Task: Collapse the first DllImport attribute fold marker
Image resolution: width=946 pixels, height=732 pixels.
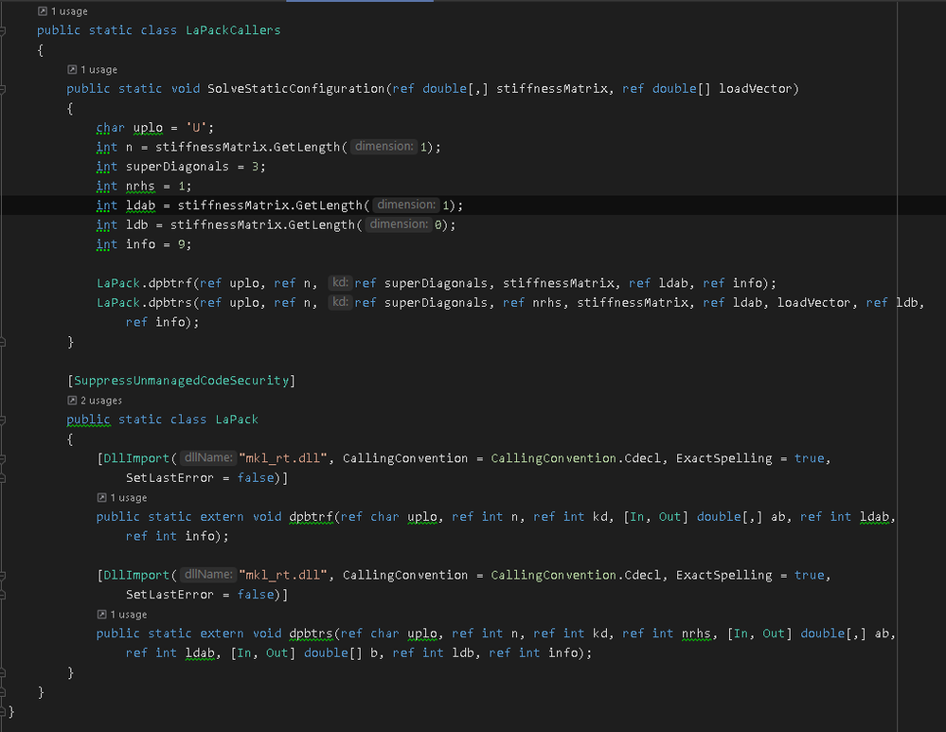Action: tap(3, 458)
